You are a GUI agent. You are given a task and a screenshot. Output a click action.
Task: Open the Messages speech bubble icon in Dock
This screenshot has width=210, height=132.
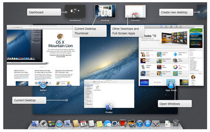tap(107, 123)
